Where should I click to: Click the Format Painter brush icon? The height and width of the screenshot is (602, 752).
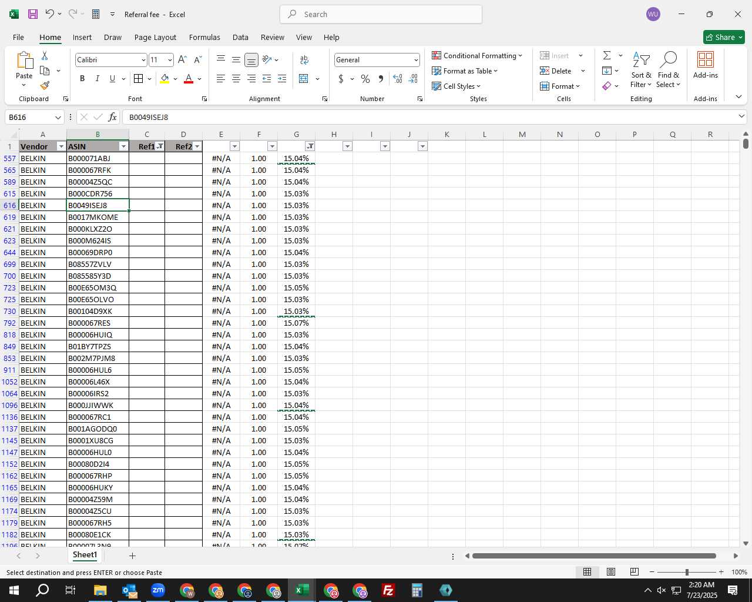45,85
